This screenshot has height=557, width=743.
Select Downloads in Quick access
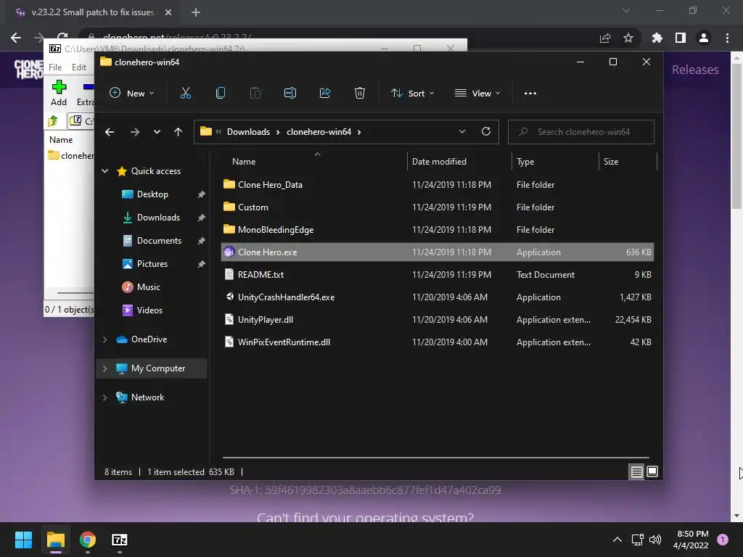coord(158,218)
